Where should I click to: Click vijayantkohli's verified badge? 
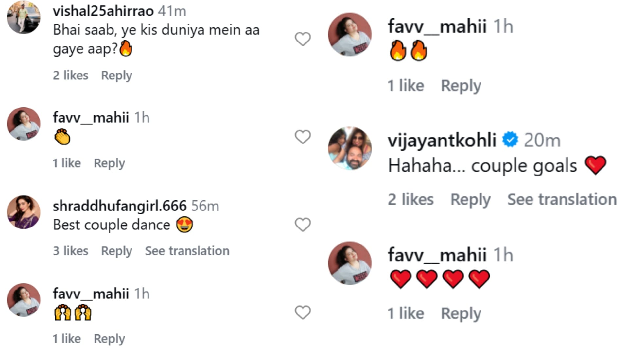point(510,140)
